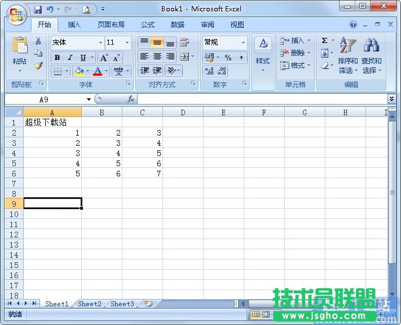
Task: Open number format 常规 dropdown
Action: point(243,42)
